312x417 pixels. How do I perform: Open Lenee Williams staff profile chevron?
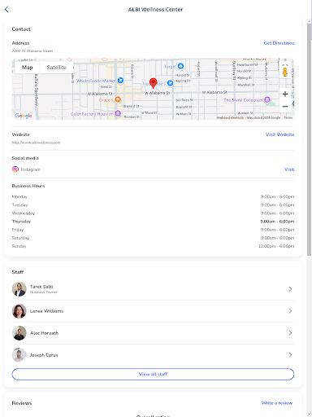pyautogui.click(x=290, y=311)
